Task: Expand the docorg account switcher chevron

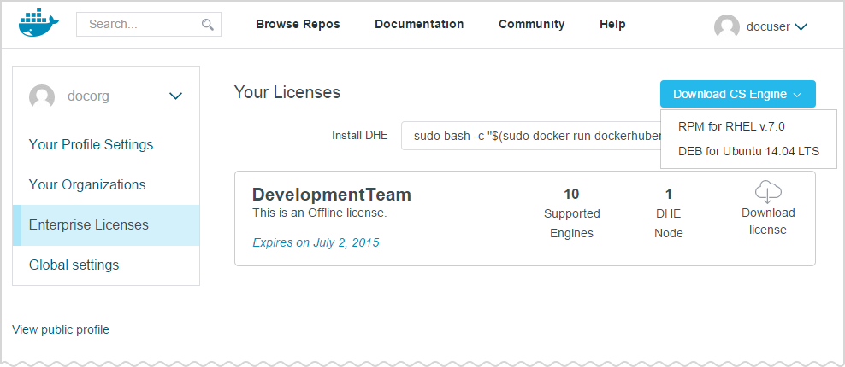Action: 175,96
